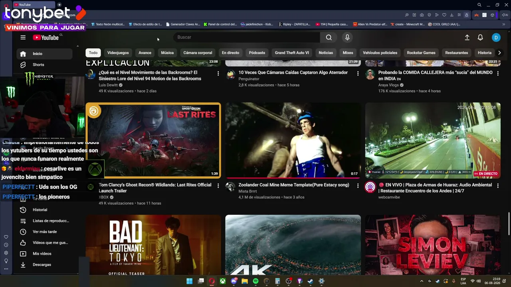Click the heart icon in the browser sidebar
This screenshot has height=287, width=511.
(6, 237)
